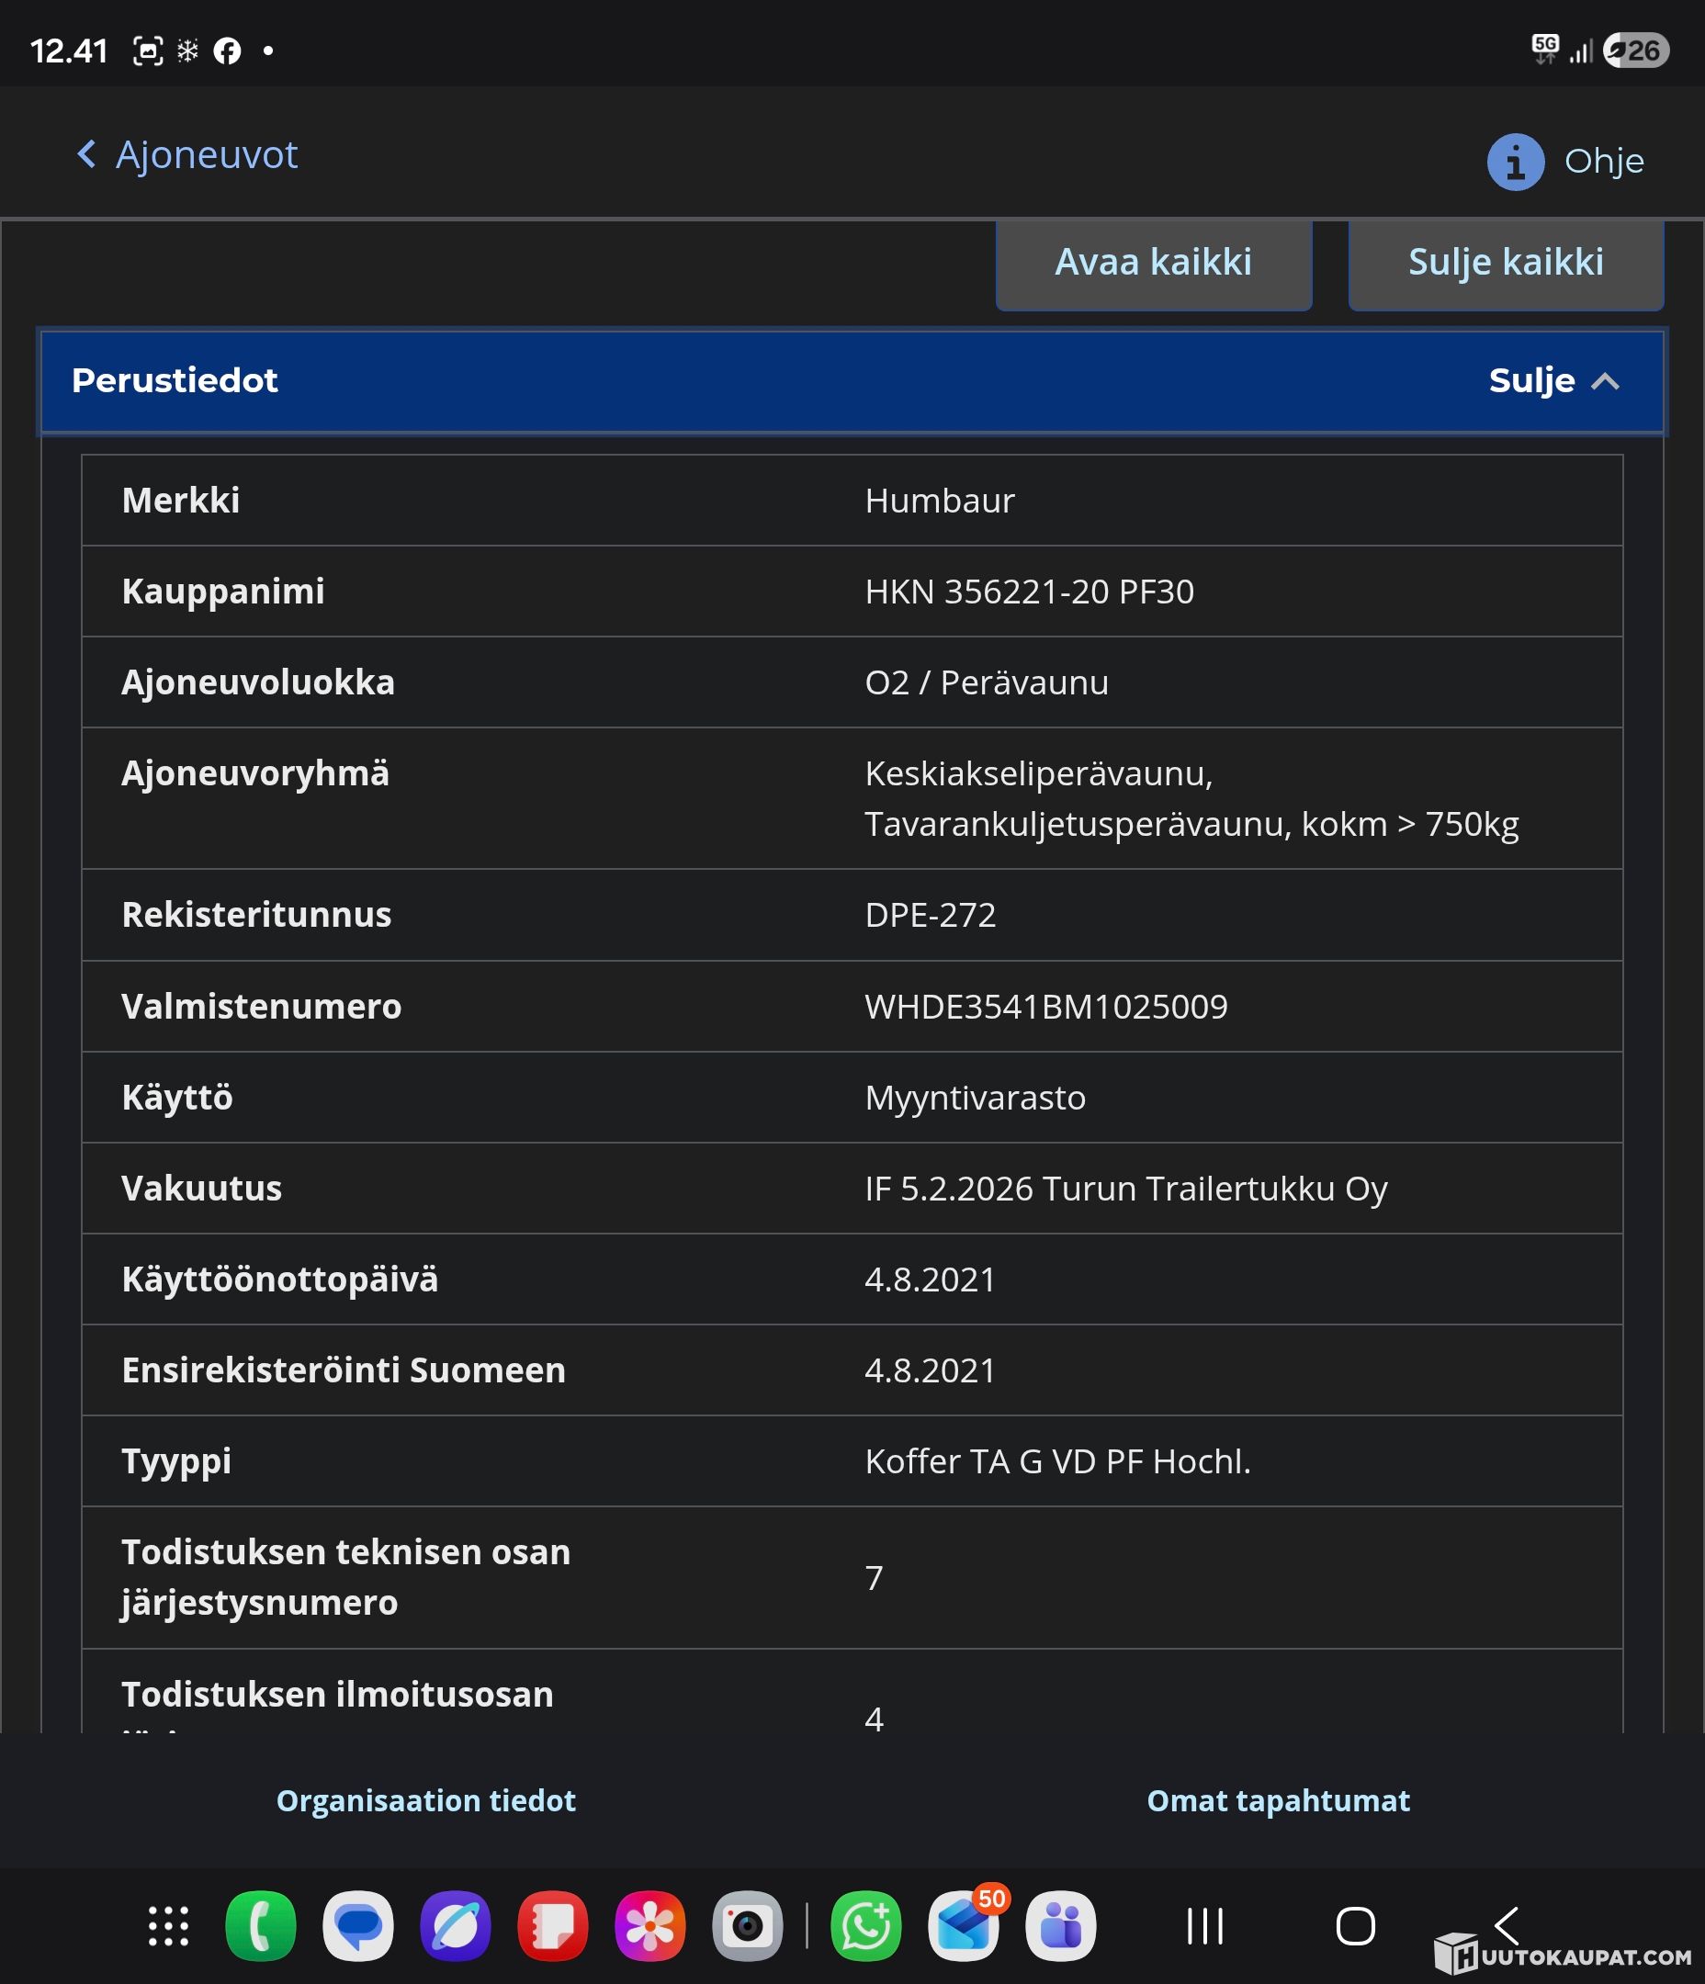Open the mail app with 50 badge
1705x1984 pixels.
[964, 1925]
